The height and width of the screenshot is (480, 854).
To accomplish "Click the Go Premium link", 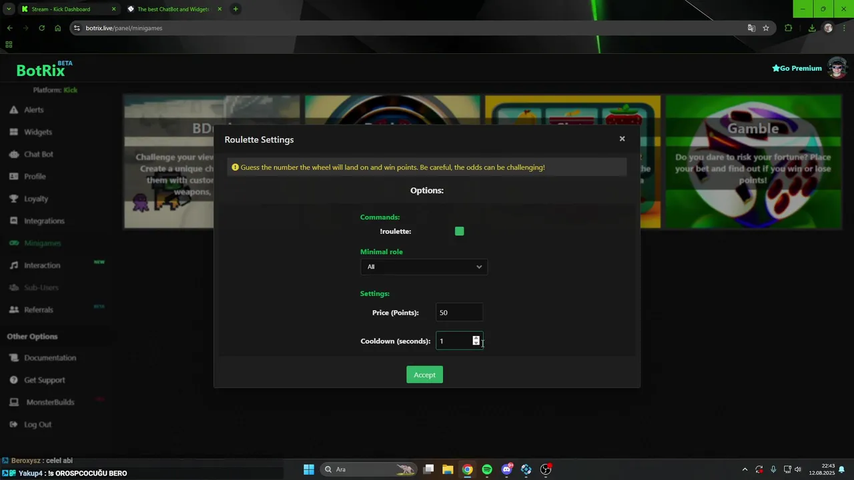I will (797, 68).
